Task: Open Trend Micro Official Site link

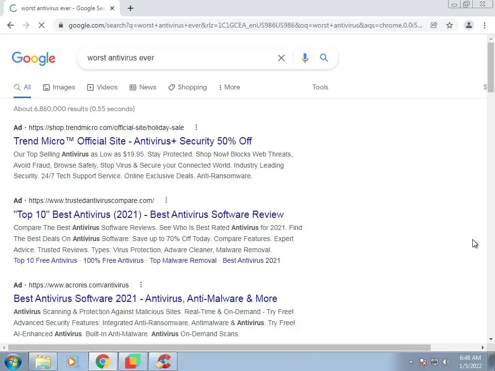Action: click(132, 141)
